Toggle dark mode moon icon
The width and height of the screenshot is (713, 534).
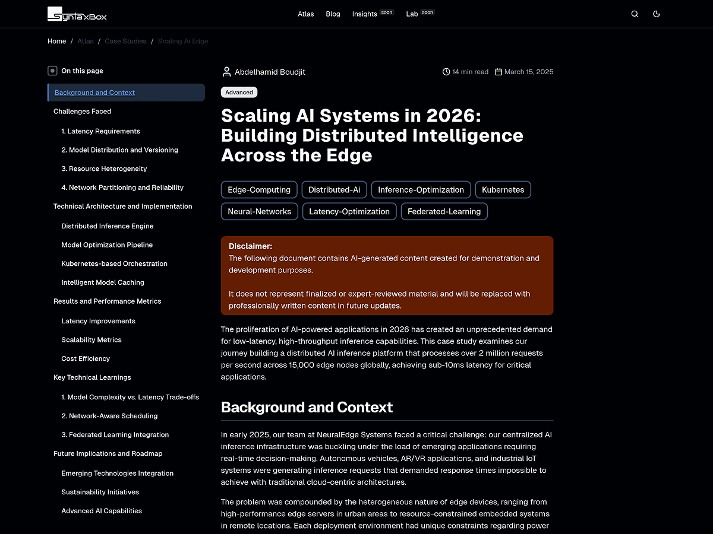[657, 14]
